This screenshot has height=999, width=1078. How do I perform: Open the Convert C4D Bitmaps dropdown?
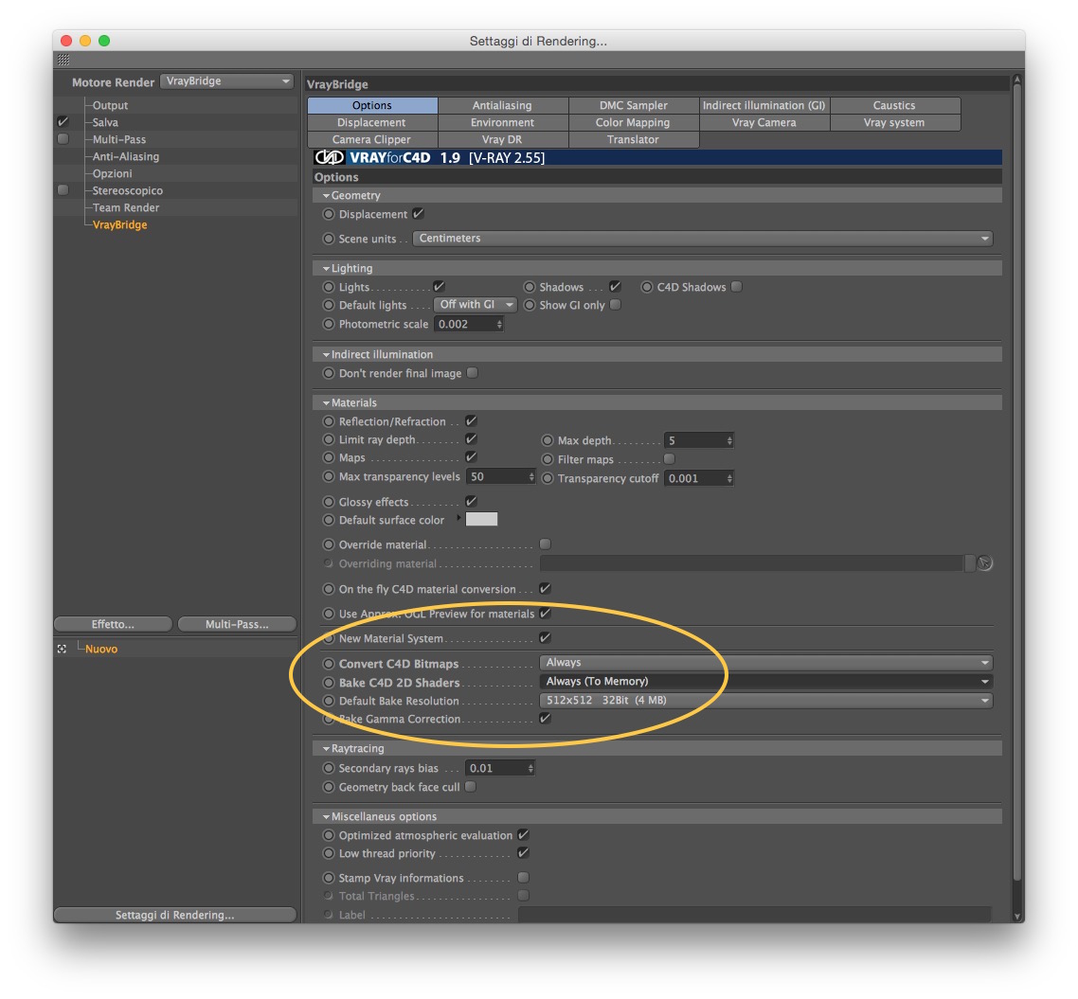point(766,662)
